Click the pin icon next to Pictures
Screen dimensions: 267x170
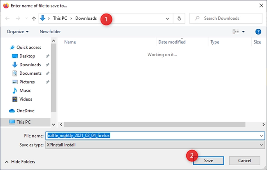47,82
